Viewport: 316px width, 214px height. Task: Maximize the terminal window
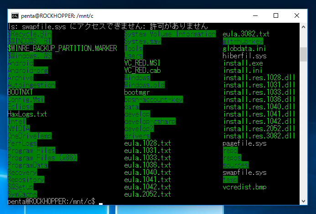coord(276,15)
